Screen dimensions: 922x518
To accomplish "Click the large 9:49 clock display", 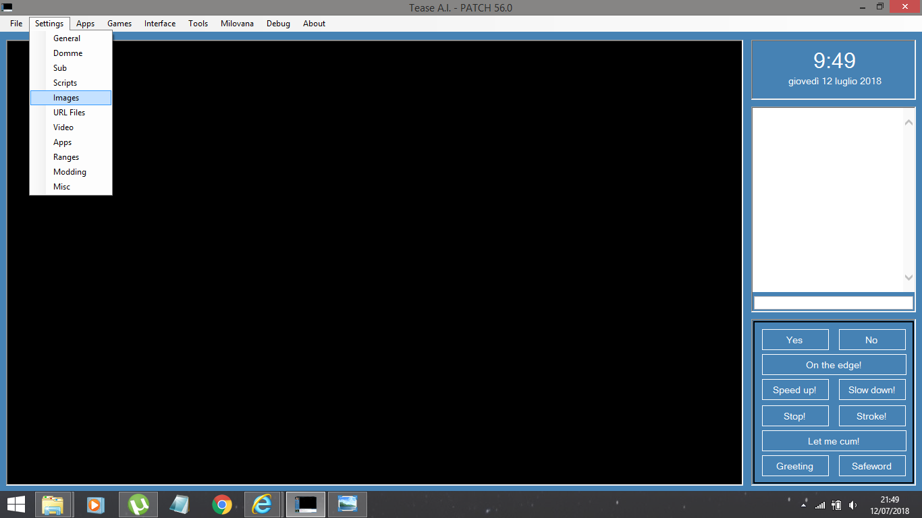I will [x=834, y=61].
